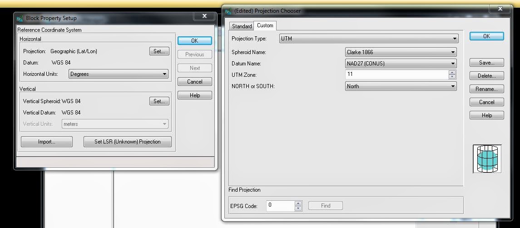The width and height of the screenshot is (520, 228).
Task: Open the Projection Type UTM dropdown
Action: click(369, 39)
